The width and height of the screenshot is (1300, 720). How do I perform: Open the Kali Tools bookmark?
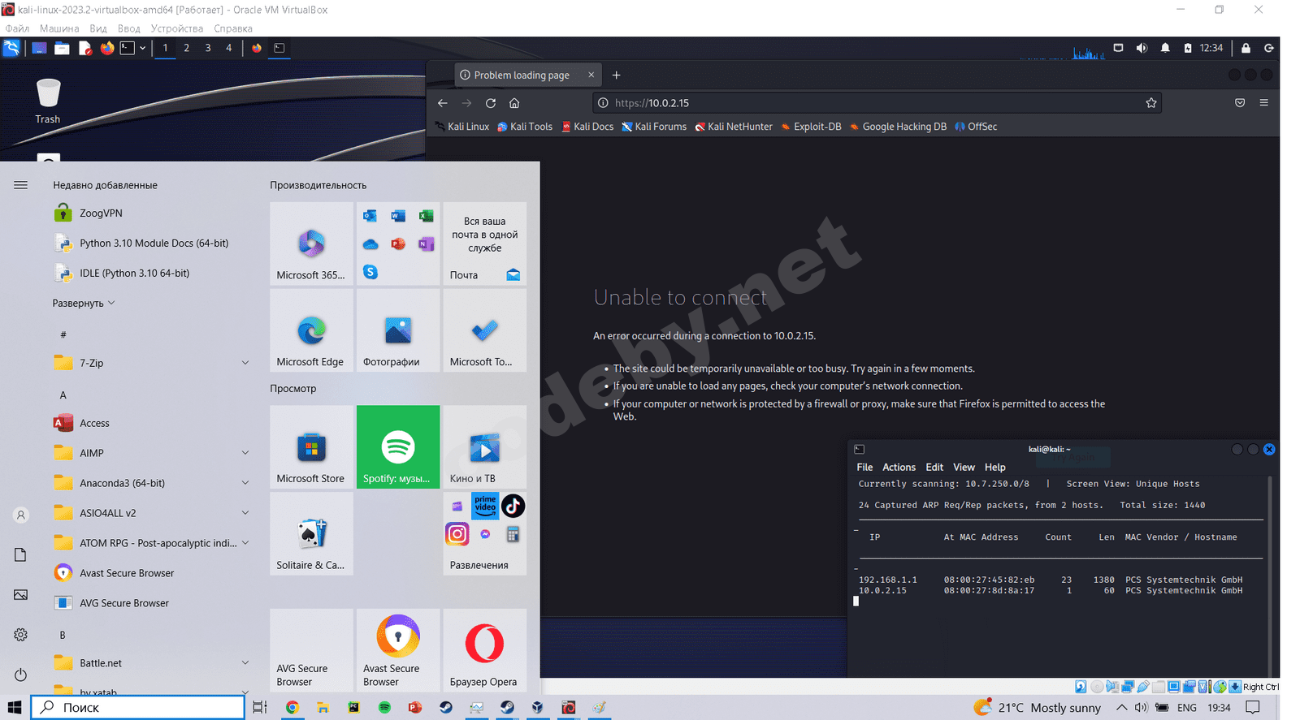525,127
